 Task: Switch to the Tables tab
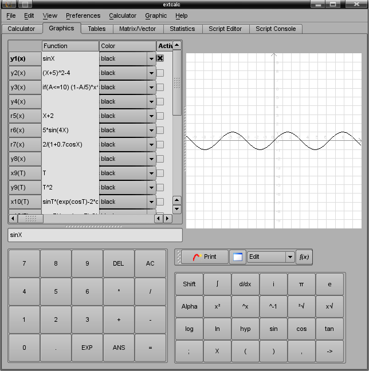click(x=97, y=29)
